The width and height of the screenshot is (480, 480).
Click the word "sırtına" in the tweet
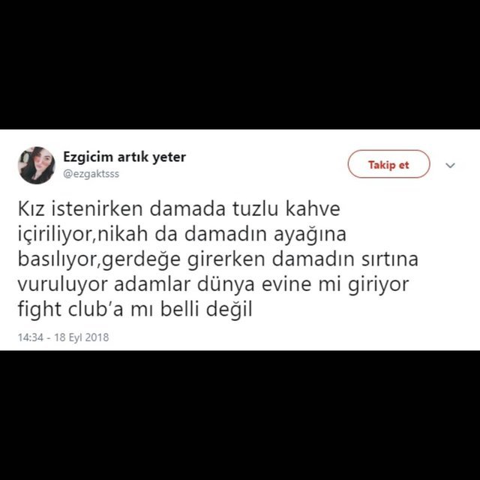390,259
